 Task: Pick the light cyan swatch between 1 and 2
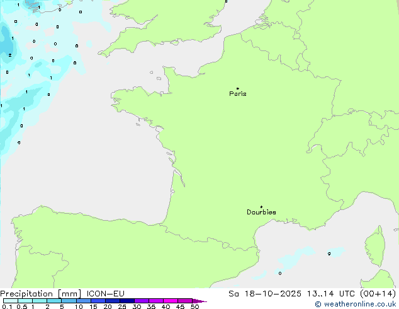40,301
